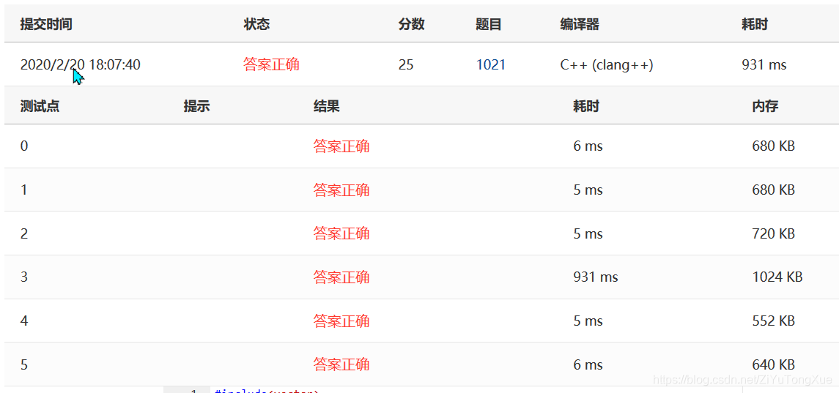The width and height of the screenshot is (839, 393).
Task: Click the 结果 column header
Action: coord(326,106)
